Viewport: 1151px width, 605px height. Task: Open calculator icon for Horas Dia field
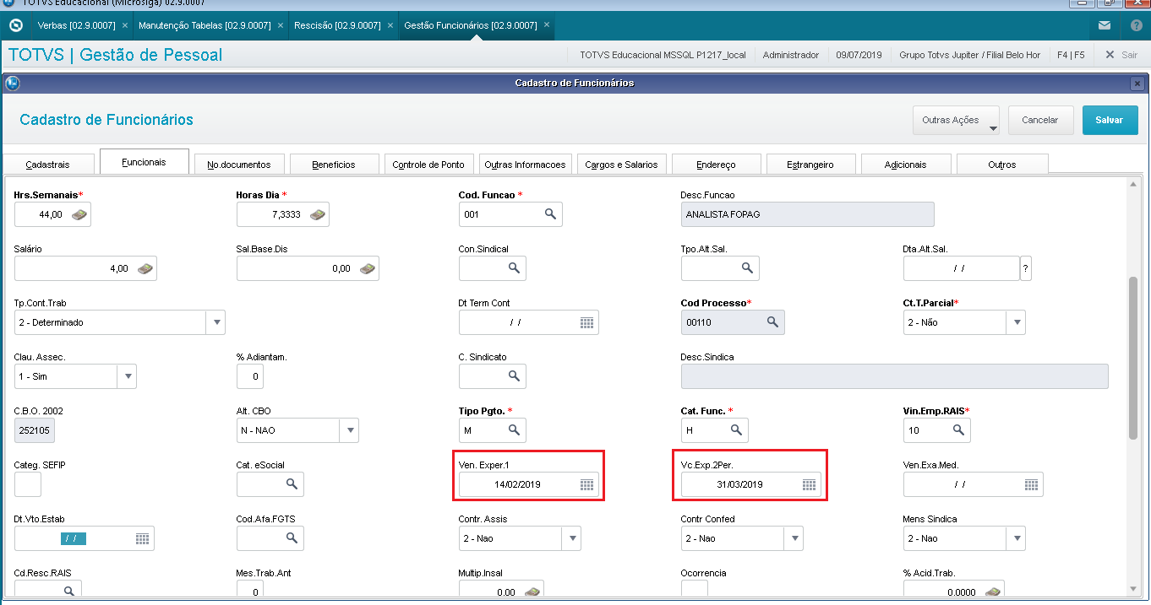pyautogui.click(x=318, y=215)
